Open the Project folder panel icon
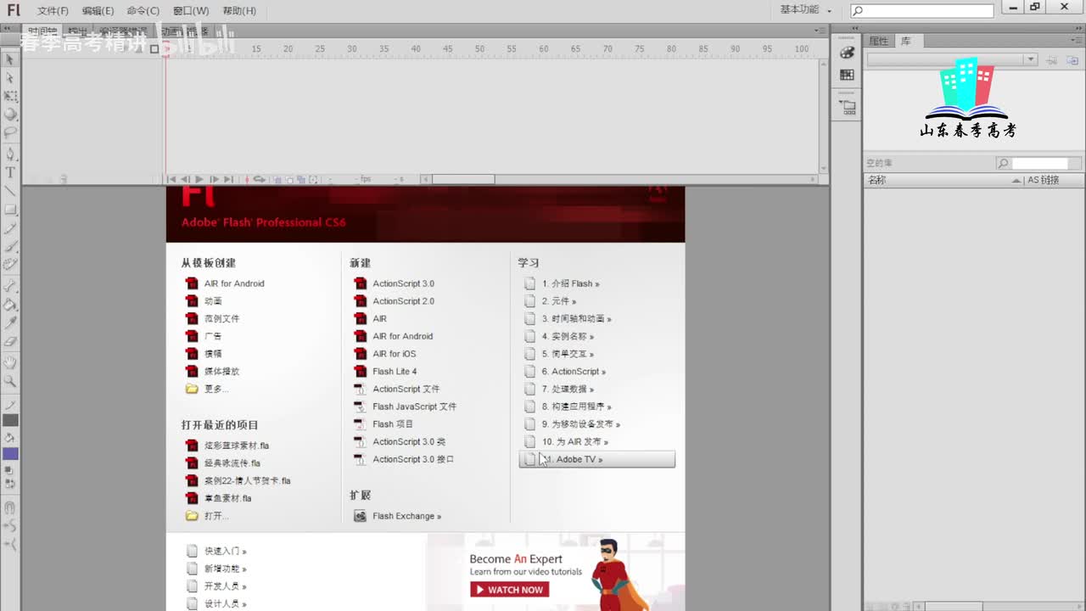Image resolution: width=1086 pixels, height=611 pixels. (847, 108)
